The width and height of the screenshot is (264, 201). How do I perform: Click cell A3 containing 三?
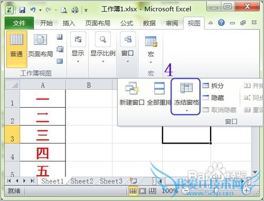[x=43, y=135]
